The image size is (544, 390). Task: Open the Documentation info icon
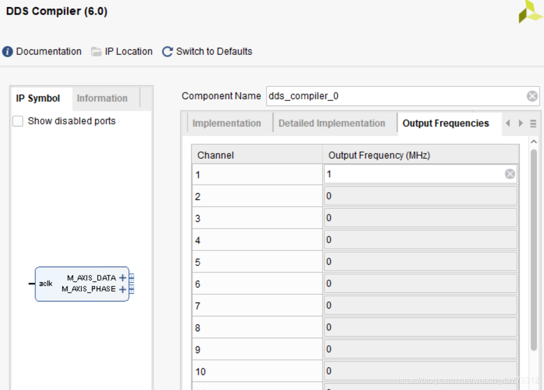pyautogui.click(x=8, y=52)
